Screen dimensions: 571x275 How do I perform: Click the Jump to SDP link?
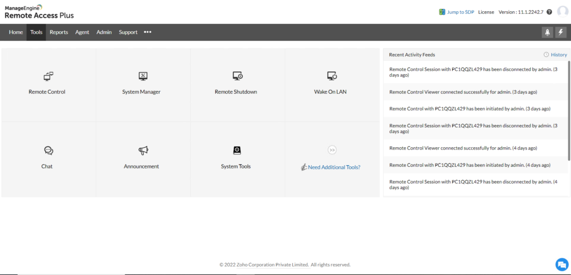(x=461, y=12)
